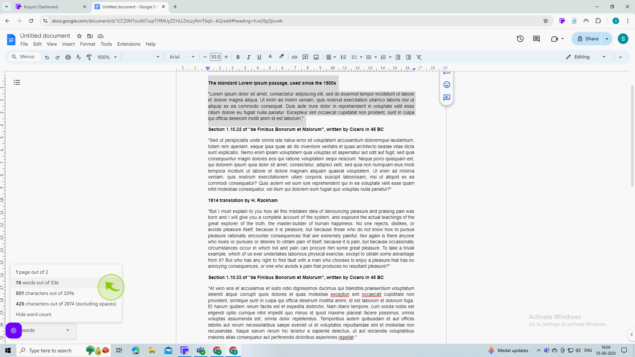Open the text alignment dropdown
Screen dimensions: 635x357
331,57
